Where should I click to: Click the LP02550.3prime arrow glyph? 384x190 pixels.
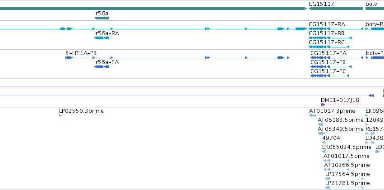click(x=60, y=116)
